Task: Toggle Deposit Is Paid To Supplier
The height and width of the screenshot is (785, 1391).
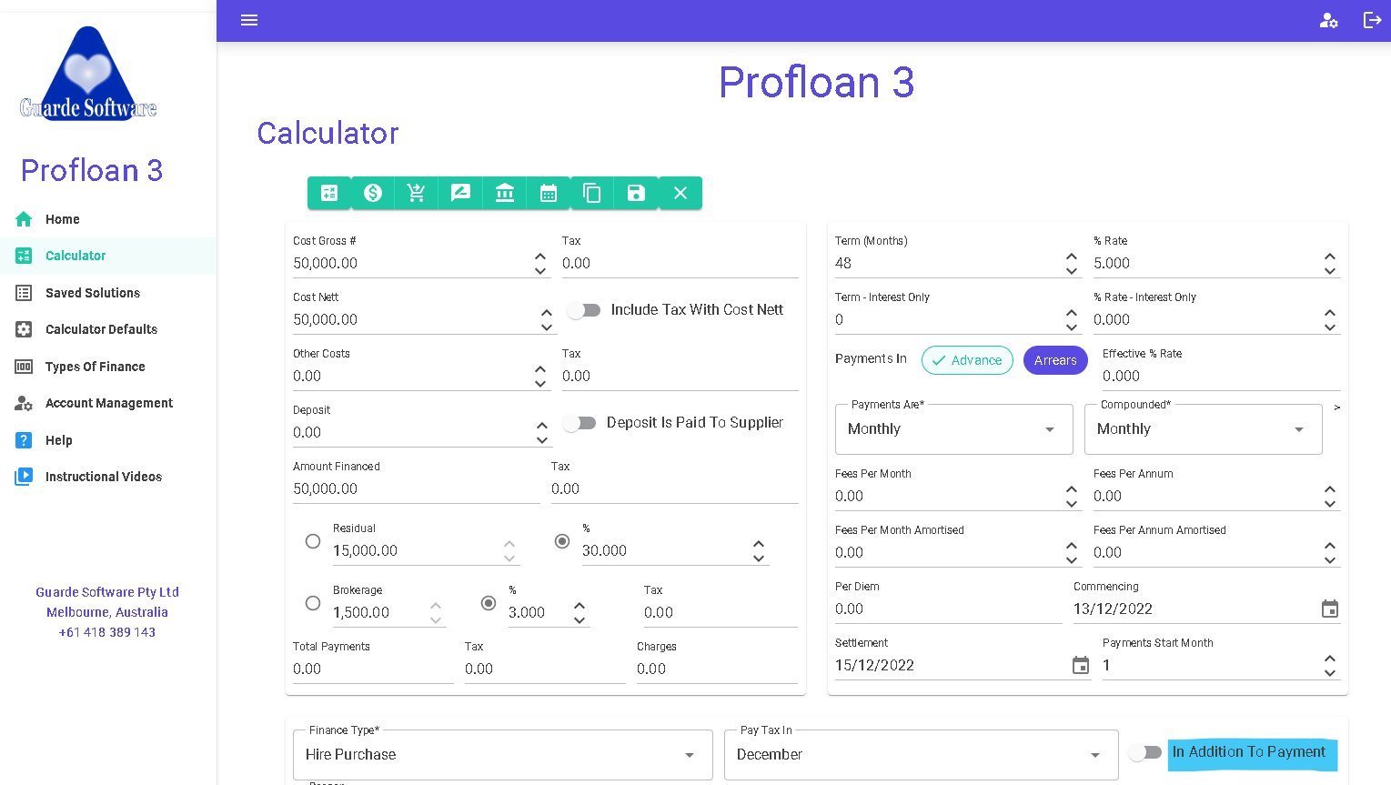Action: pos(580,423)
